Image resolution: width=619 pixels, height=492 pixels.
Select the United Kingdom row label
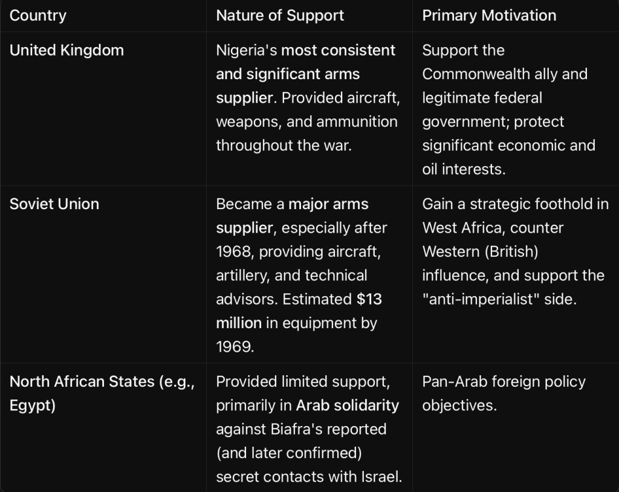pos(66,50)
